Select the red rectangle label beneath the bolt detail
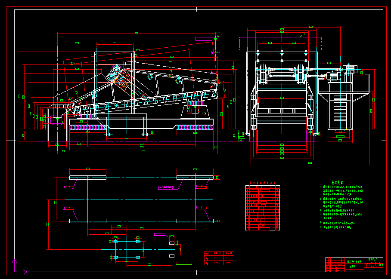Viewport: 391px width, 279px height. [x=184, y=263]
